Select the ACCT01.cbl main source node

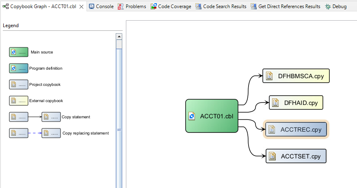212,116
